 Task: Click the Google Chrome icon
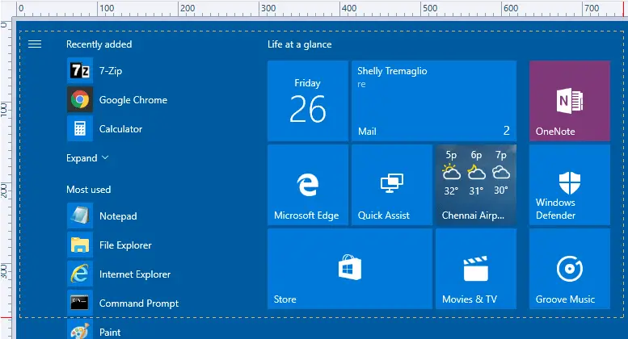[80, 99]
